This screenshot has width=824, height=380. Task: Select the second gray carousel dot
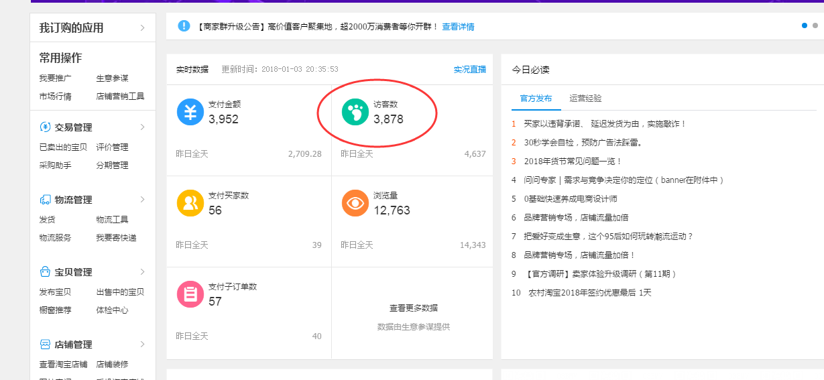coord(815,25)
